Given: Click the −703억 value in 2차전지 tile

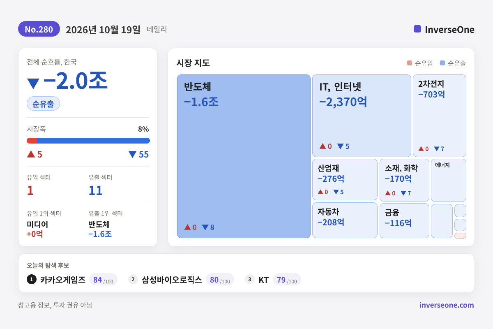Looking at the screenshot, I should point(431,94).
